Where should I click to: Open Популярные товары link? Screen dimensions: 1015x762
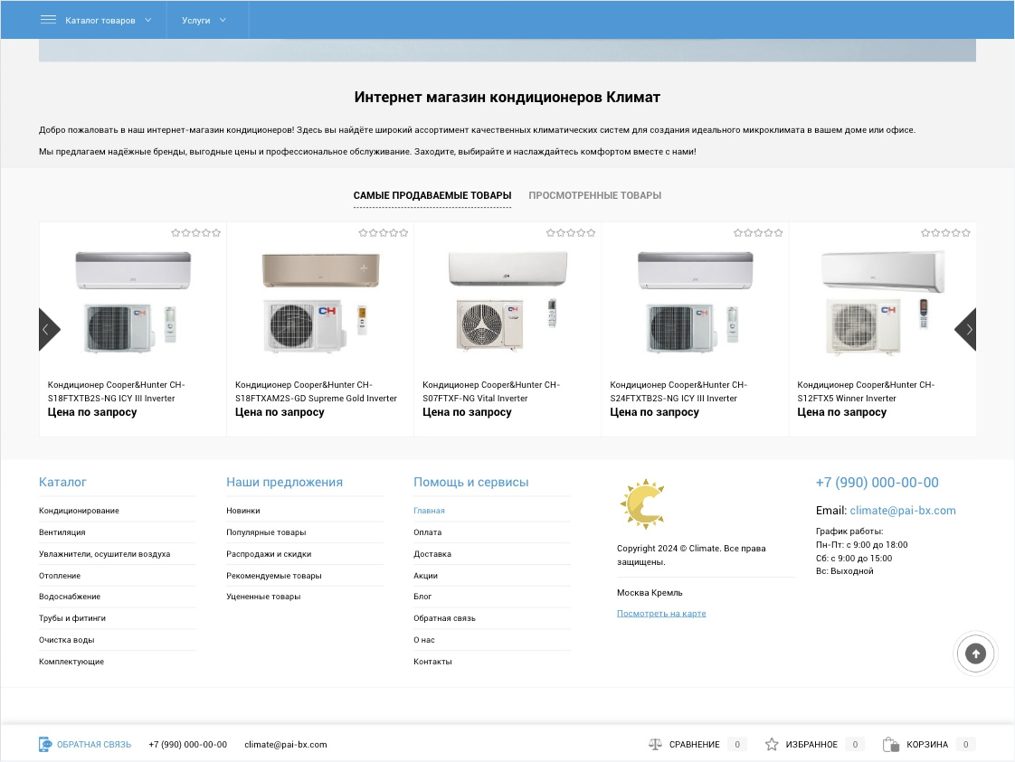pos(266,532)
